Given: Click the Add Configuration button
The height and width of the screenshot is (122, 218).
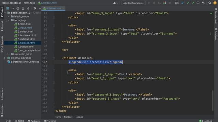Looking at the screenshot, I should pos(134,3).
